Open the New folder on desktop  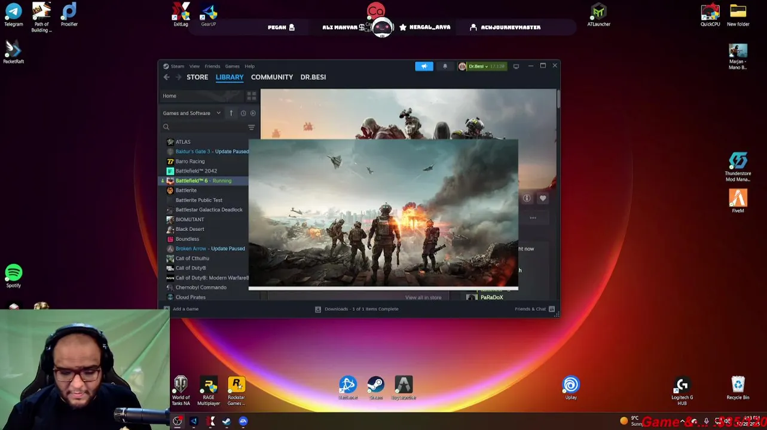coord(738,14)
